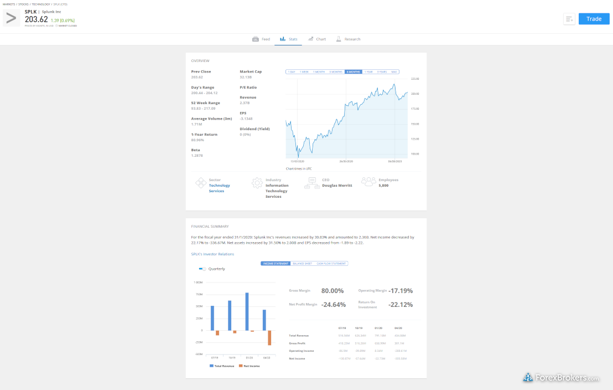Open the Technology breadcrumb link
This screenshot has width=613, height=390.
click(41, 4)
